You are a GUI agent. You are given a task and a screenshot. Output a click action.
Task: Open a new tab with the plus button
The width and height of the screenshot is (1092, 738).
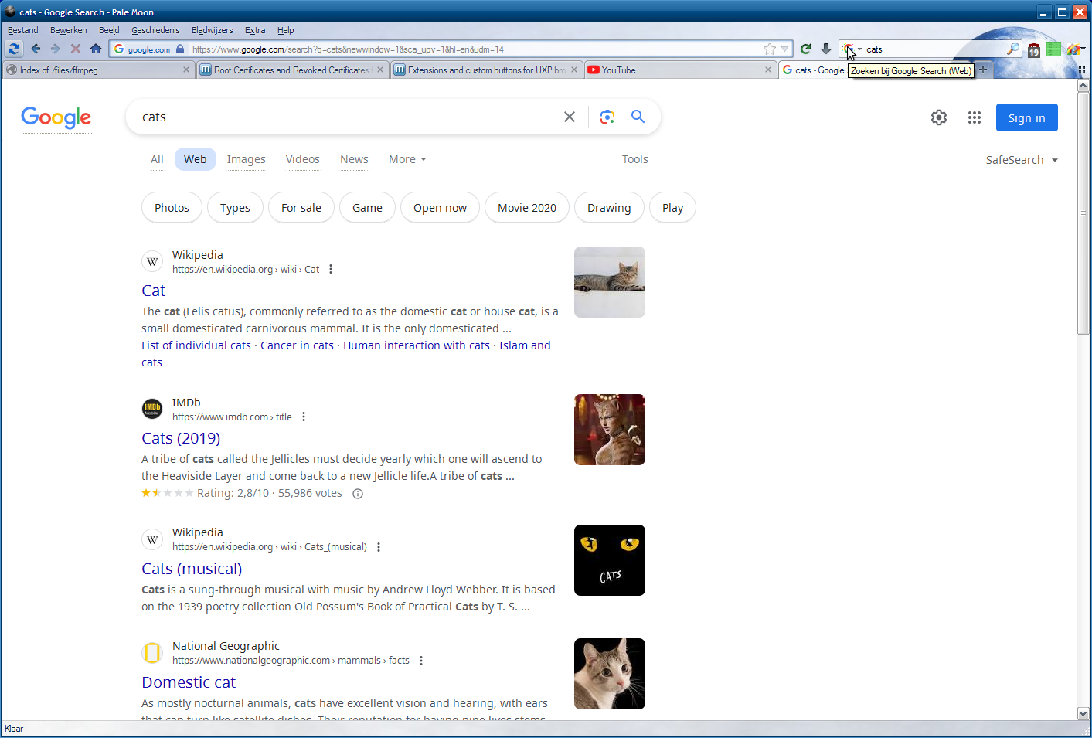[x=983, y=70]
